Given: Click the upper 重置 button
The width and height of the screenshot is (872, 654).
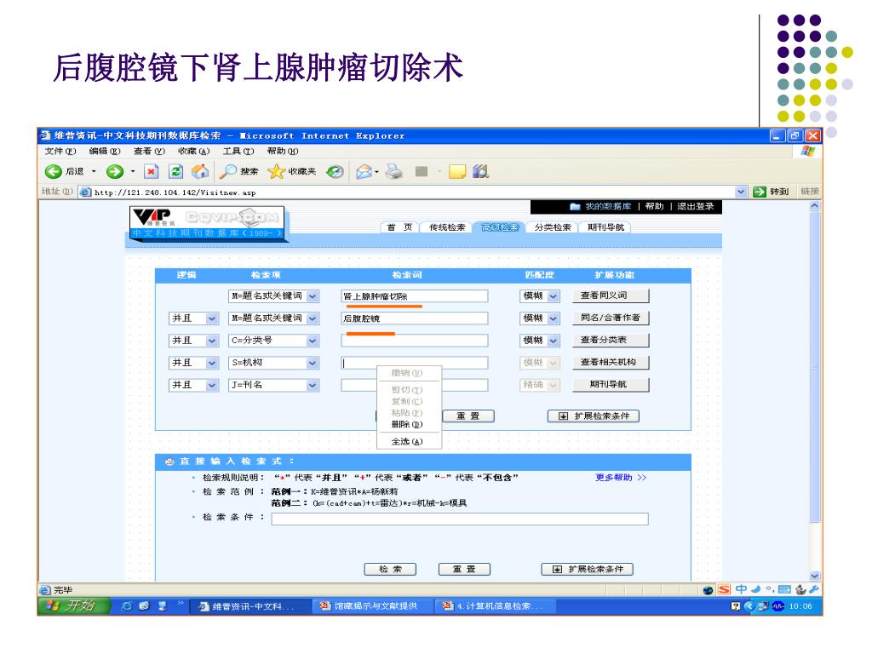Looking at the screenshot, I should (x=468, y=416).
